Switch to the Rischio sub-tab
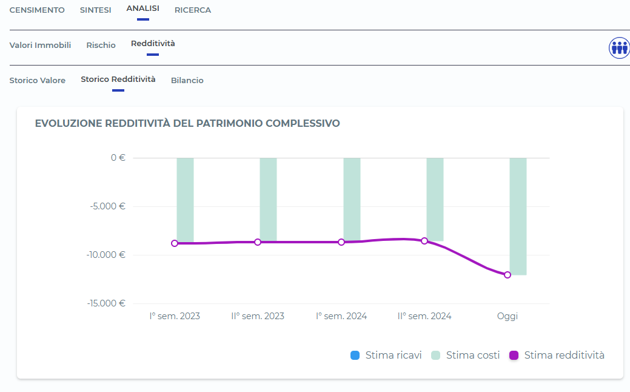Screen dimensions: 630x392 point(101,46)
